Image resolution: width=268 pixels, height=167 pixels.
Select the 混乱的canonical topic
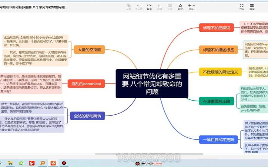86,84
